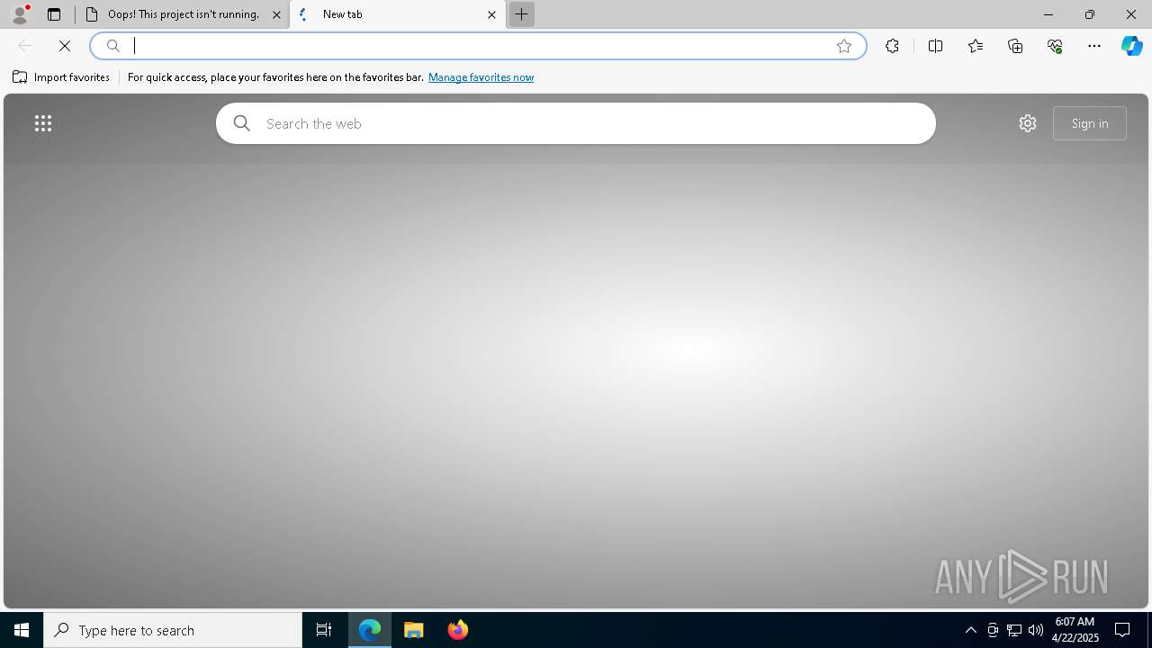Open Task View

(x=324, y=630)
